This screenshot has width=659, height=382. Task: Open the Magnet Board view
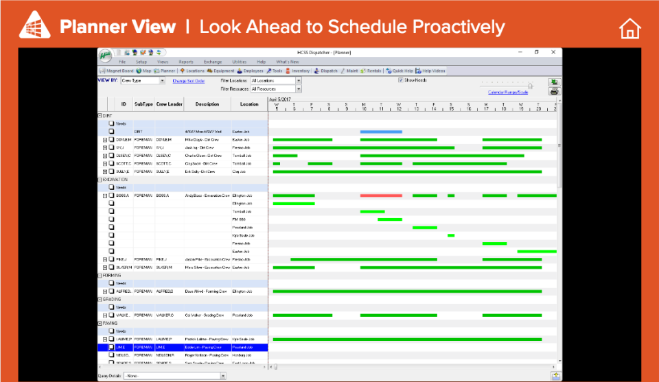coord(117,71)
